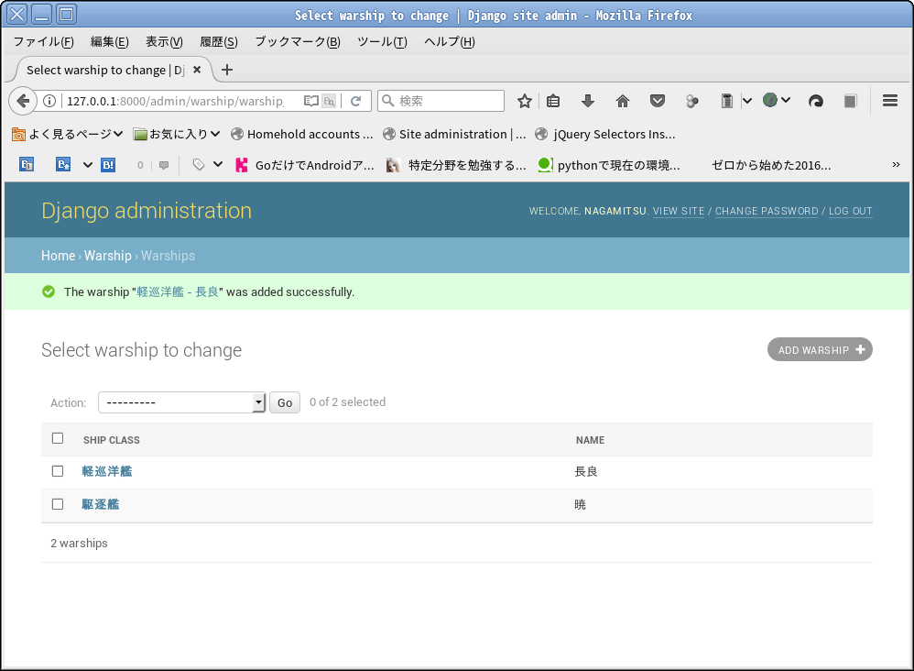This screenshot has width=914, height=671.
Task: Open the '特定分野を勉強する...' bookmark
Action: (456, 165)
